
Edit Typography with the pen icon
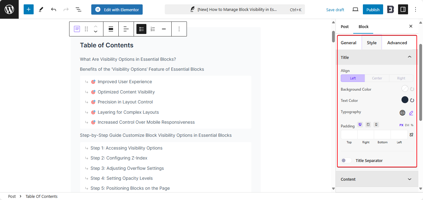(411, 113)
